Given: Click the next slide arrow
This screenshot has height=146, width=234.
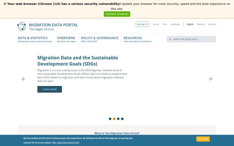Looking at the screenshot, I should point(210,79).
